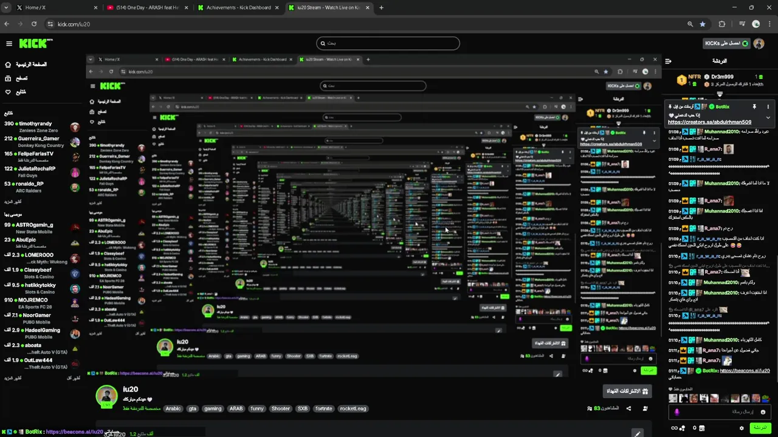Select the funny tag
This screenshot has width=778, height=437.
[257, 408]
